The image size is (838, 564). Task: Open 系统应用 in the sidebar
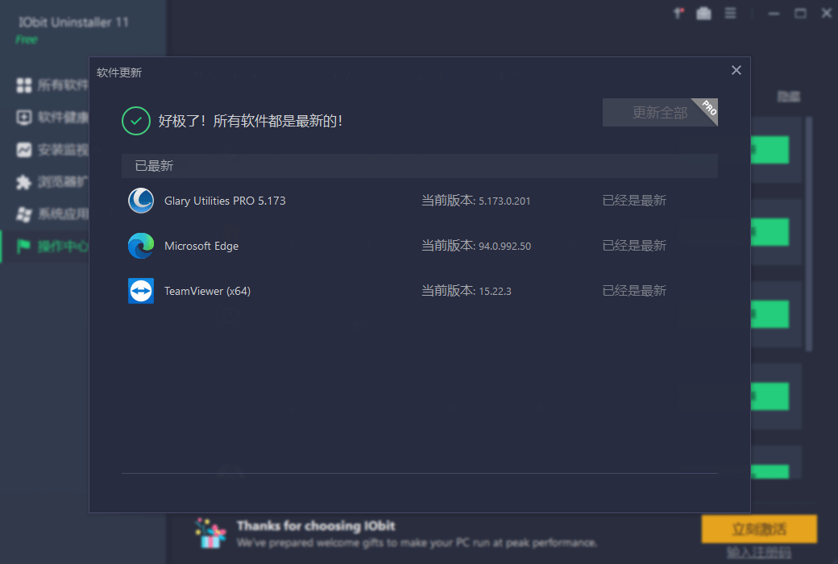pyautogui.click(x=52, y=214)
